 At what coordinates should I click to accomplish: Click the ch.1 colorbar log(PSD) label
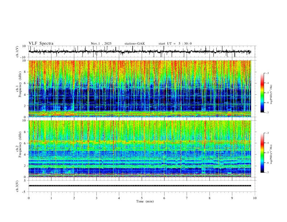271,95
